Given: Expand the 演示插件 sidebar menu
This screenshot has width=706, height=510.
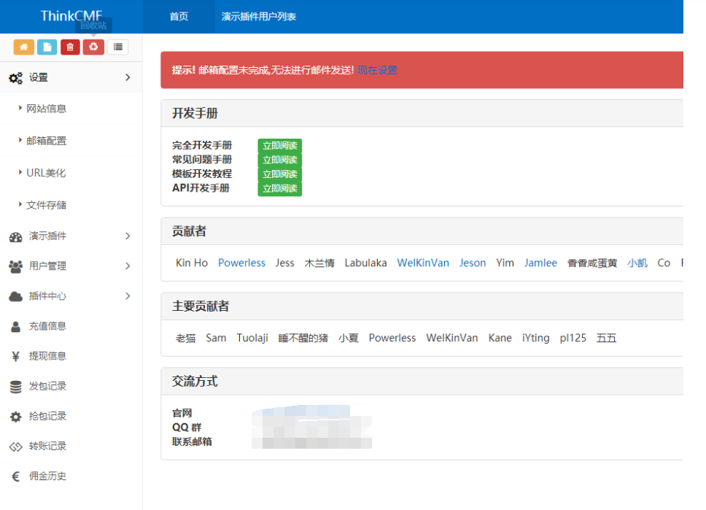Looking at the screenshot, I should pyautogui.click(x=70, y=236).
